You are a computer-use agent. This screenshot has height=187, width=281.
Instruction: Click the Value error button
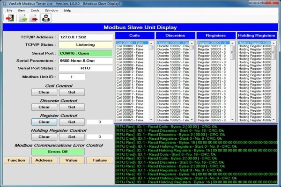click(72, 160)
